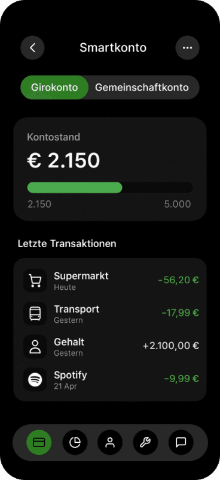Screen dimensions: 220x480
Task: Click the green Kontostand progress bar
Action: click(75, 188)
